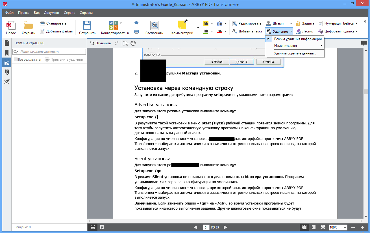Toggle full-screen view in the status bar

coord(304,227)
